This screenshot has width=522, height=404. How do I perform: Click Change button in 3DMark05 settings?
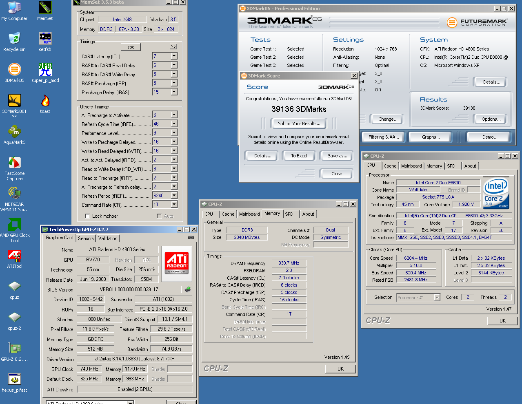[x=388, y=119]
